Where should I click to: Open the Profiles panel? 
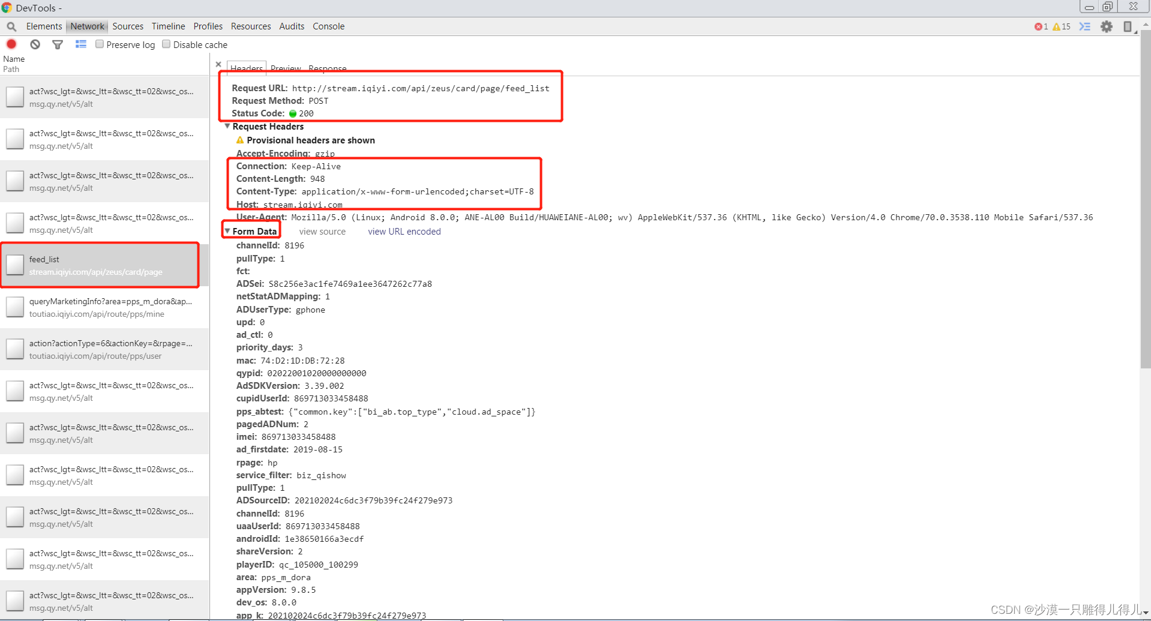(208, 26)
